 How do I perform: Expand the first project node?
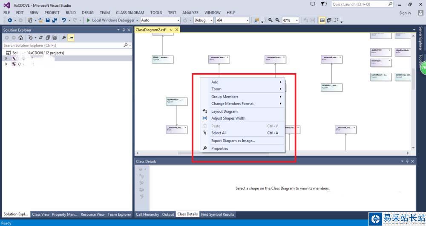tap(6, 58)
